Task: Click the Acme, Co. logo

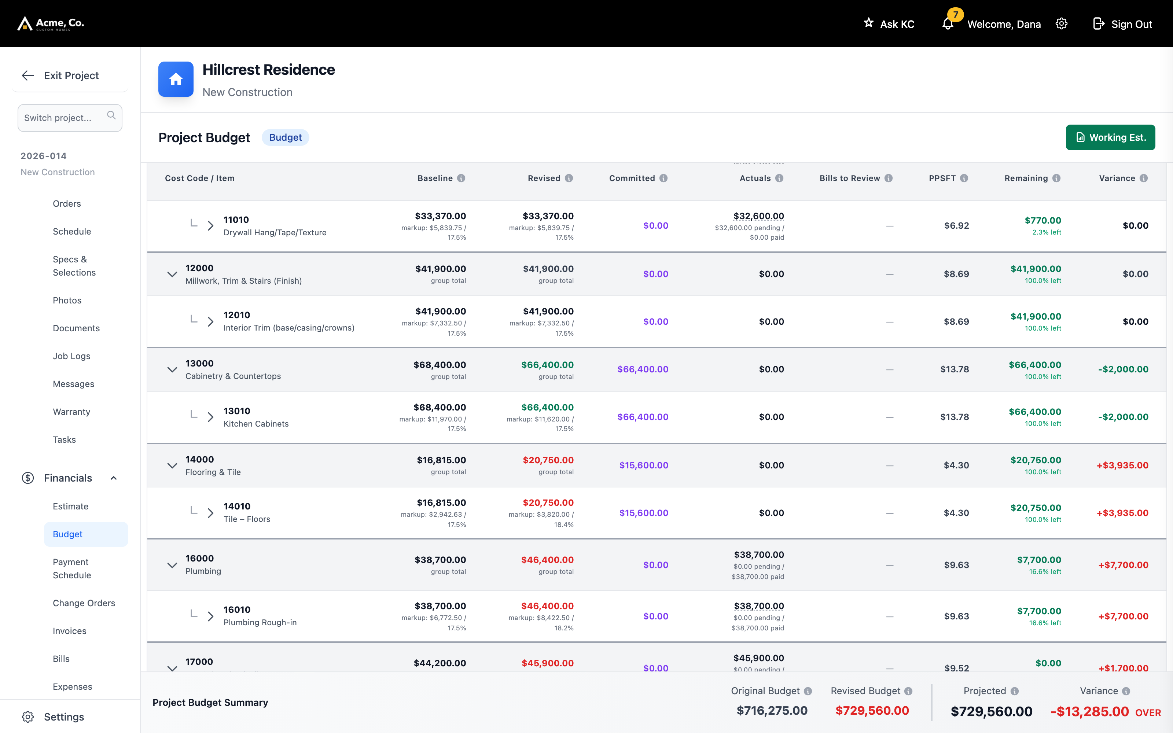Action: [x=51, y=23]
